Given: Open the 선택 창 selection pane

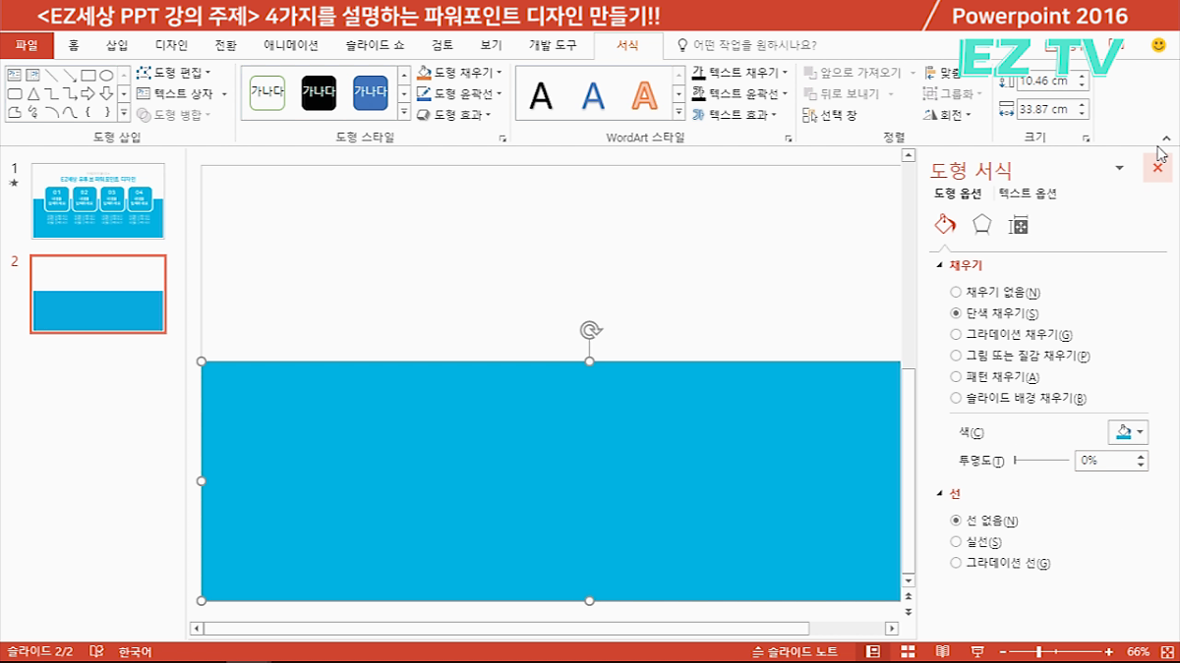Looking at the screenshot, I should [x=830, y=115].
